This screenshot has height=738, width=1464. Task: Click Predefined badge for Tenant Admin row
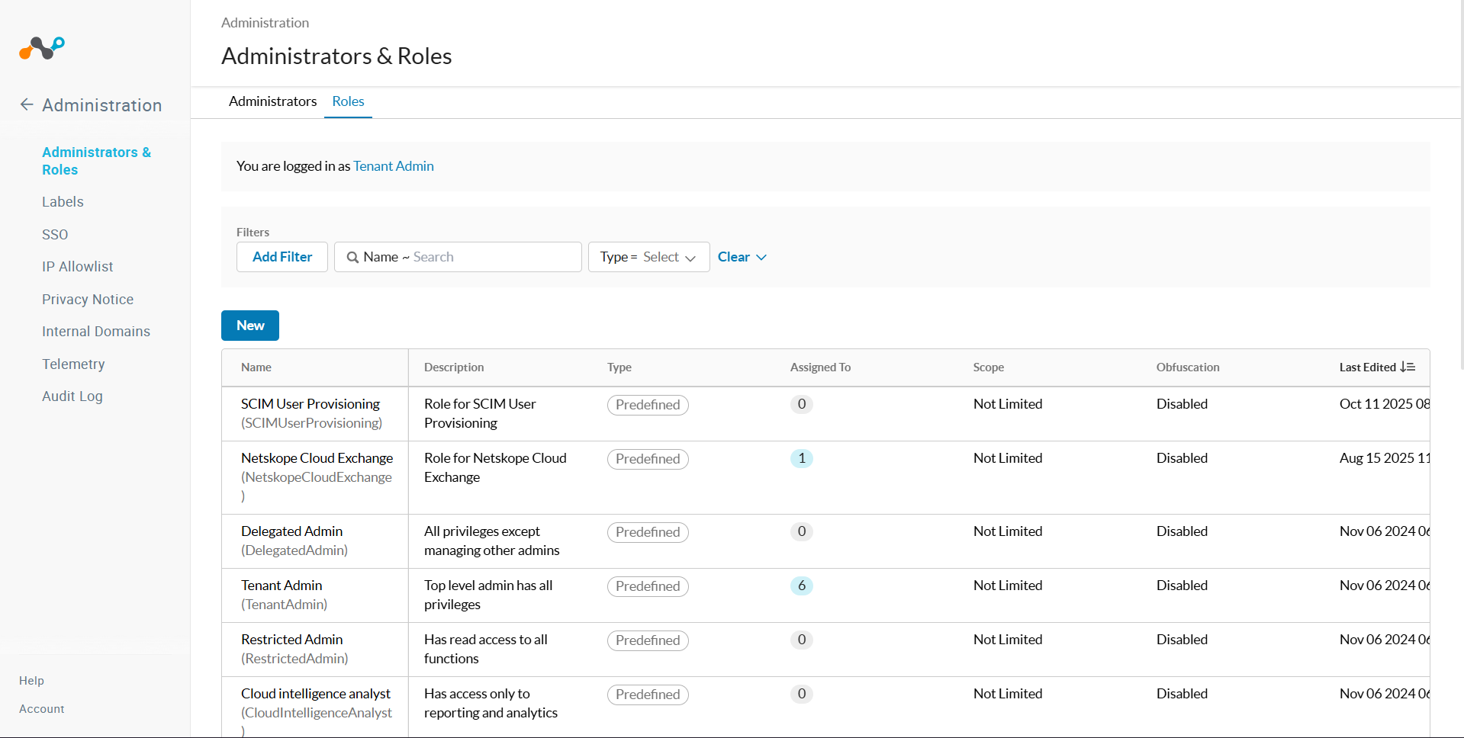tap(648, 586)
